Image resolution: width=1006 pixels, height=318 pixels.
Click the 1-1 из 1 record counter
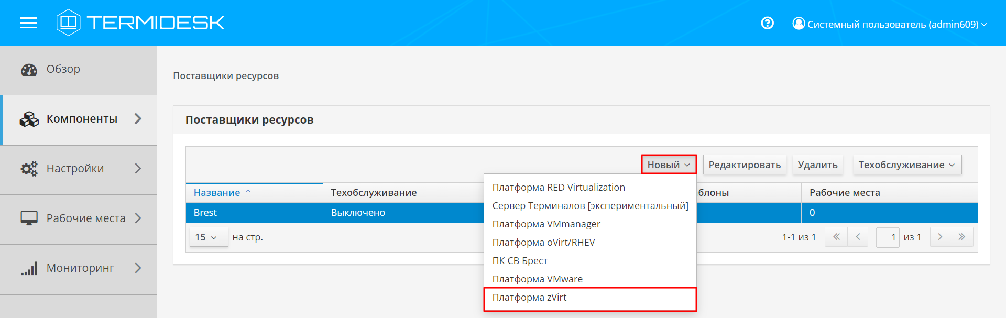click(799, 237)
